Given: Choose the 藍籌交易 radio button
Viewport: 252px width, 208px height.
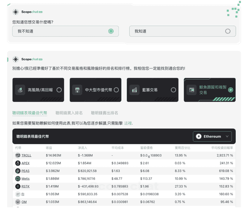Looking at the screenshot, I should (173, 90).
